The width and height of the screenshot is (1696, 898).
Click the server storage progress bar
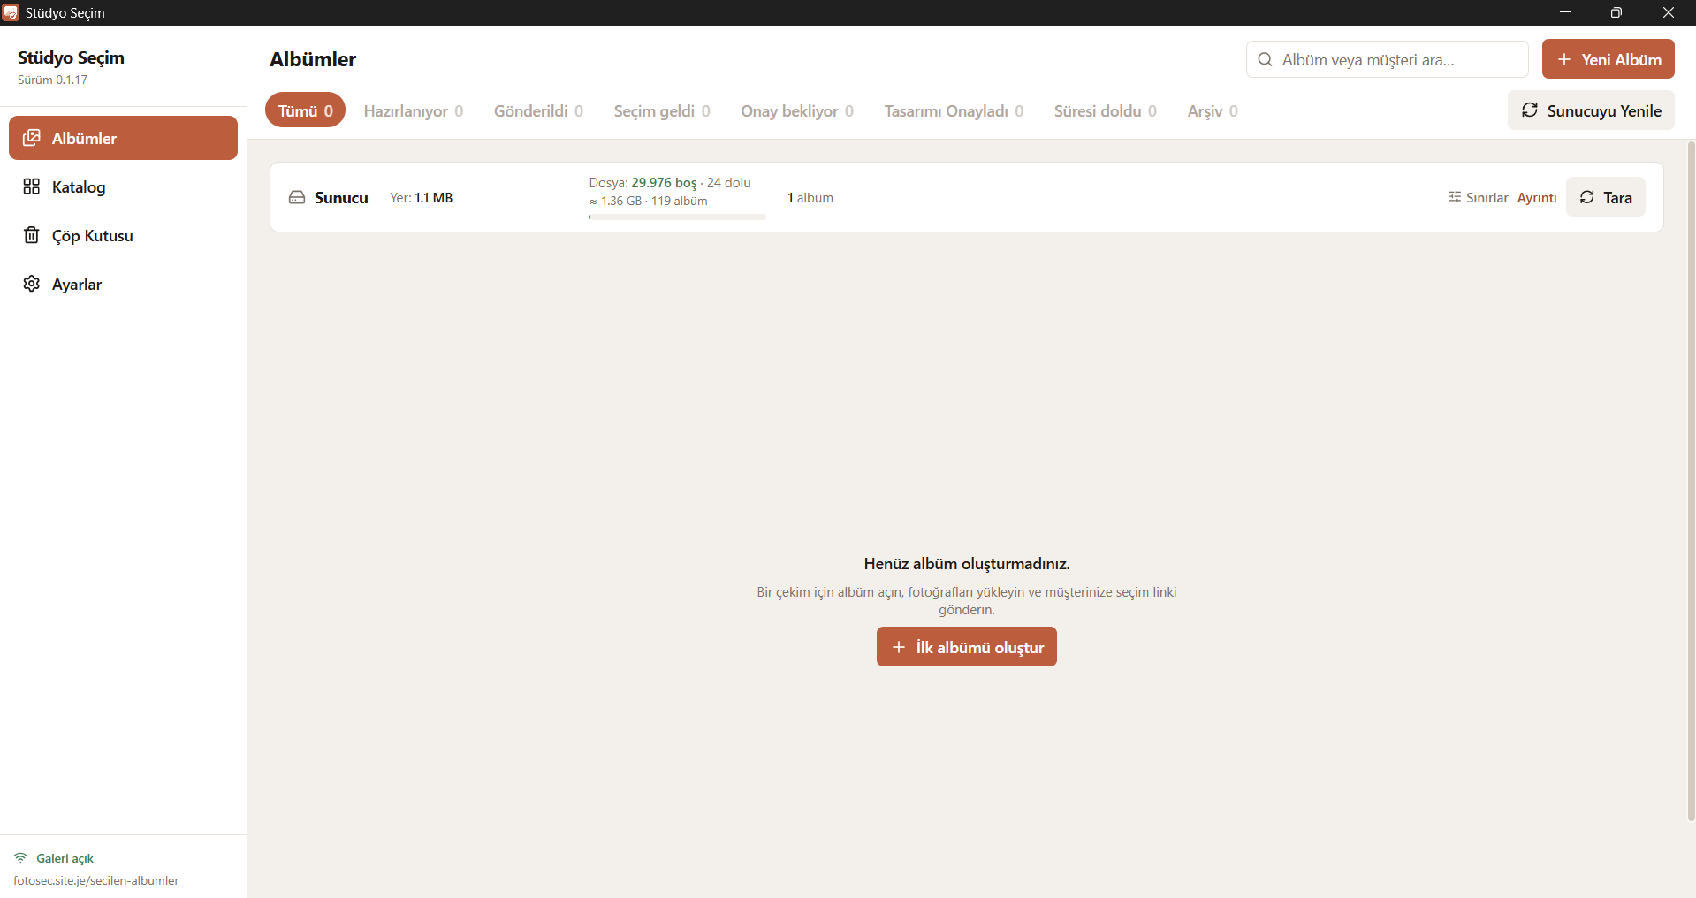[x=677, y=217]
